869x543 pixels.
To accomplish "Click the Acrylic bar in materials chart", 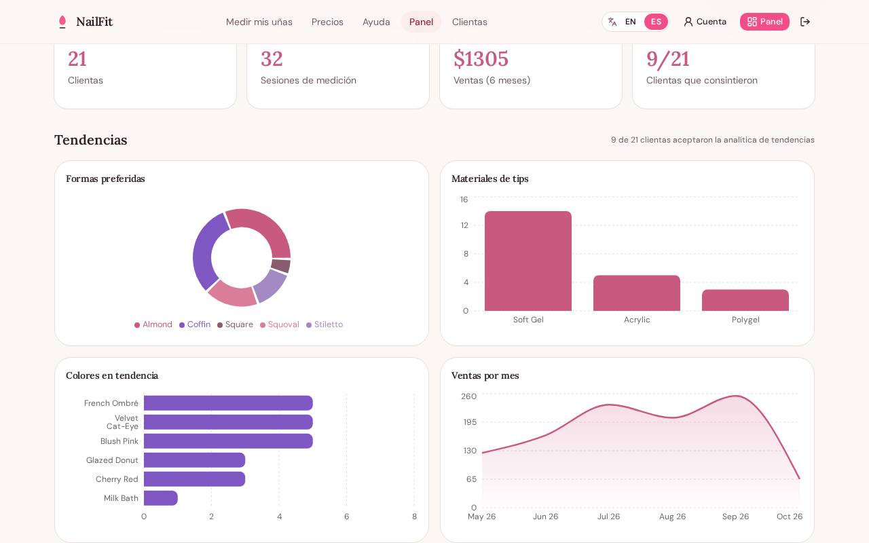I will (637, 293).
